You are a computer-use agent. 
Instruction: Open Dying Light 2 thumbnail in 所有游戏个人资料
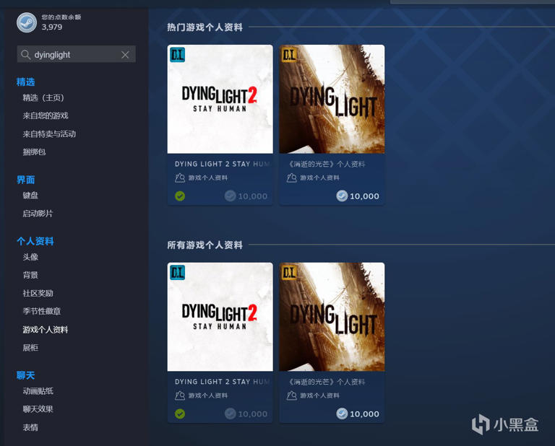point(220,317)
